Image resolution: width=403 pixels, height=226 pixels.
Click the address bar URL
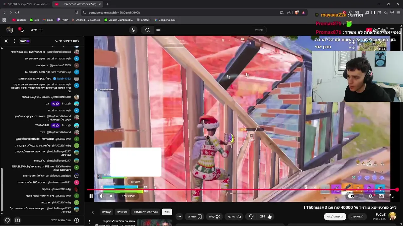pos(114,13)
